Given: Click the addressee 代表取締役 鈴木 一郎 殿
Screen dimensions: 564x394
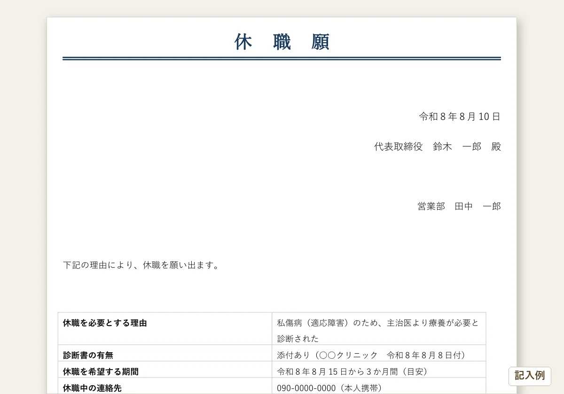Looking at the screenshot, I should point(438,146).
